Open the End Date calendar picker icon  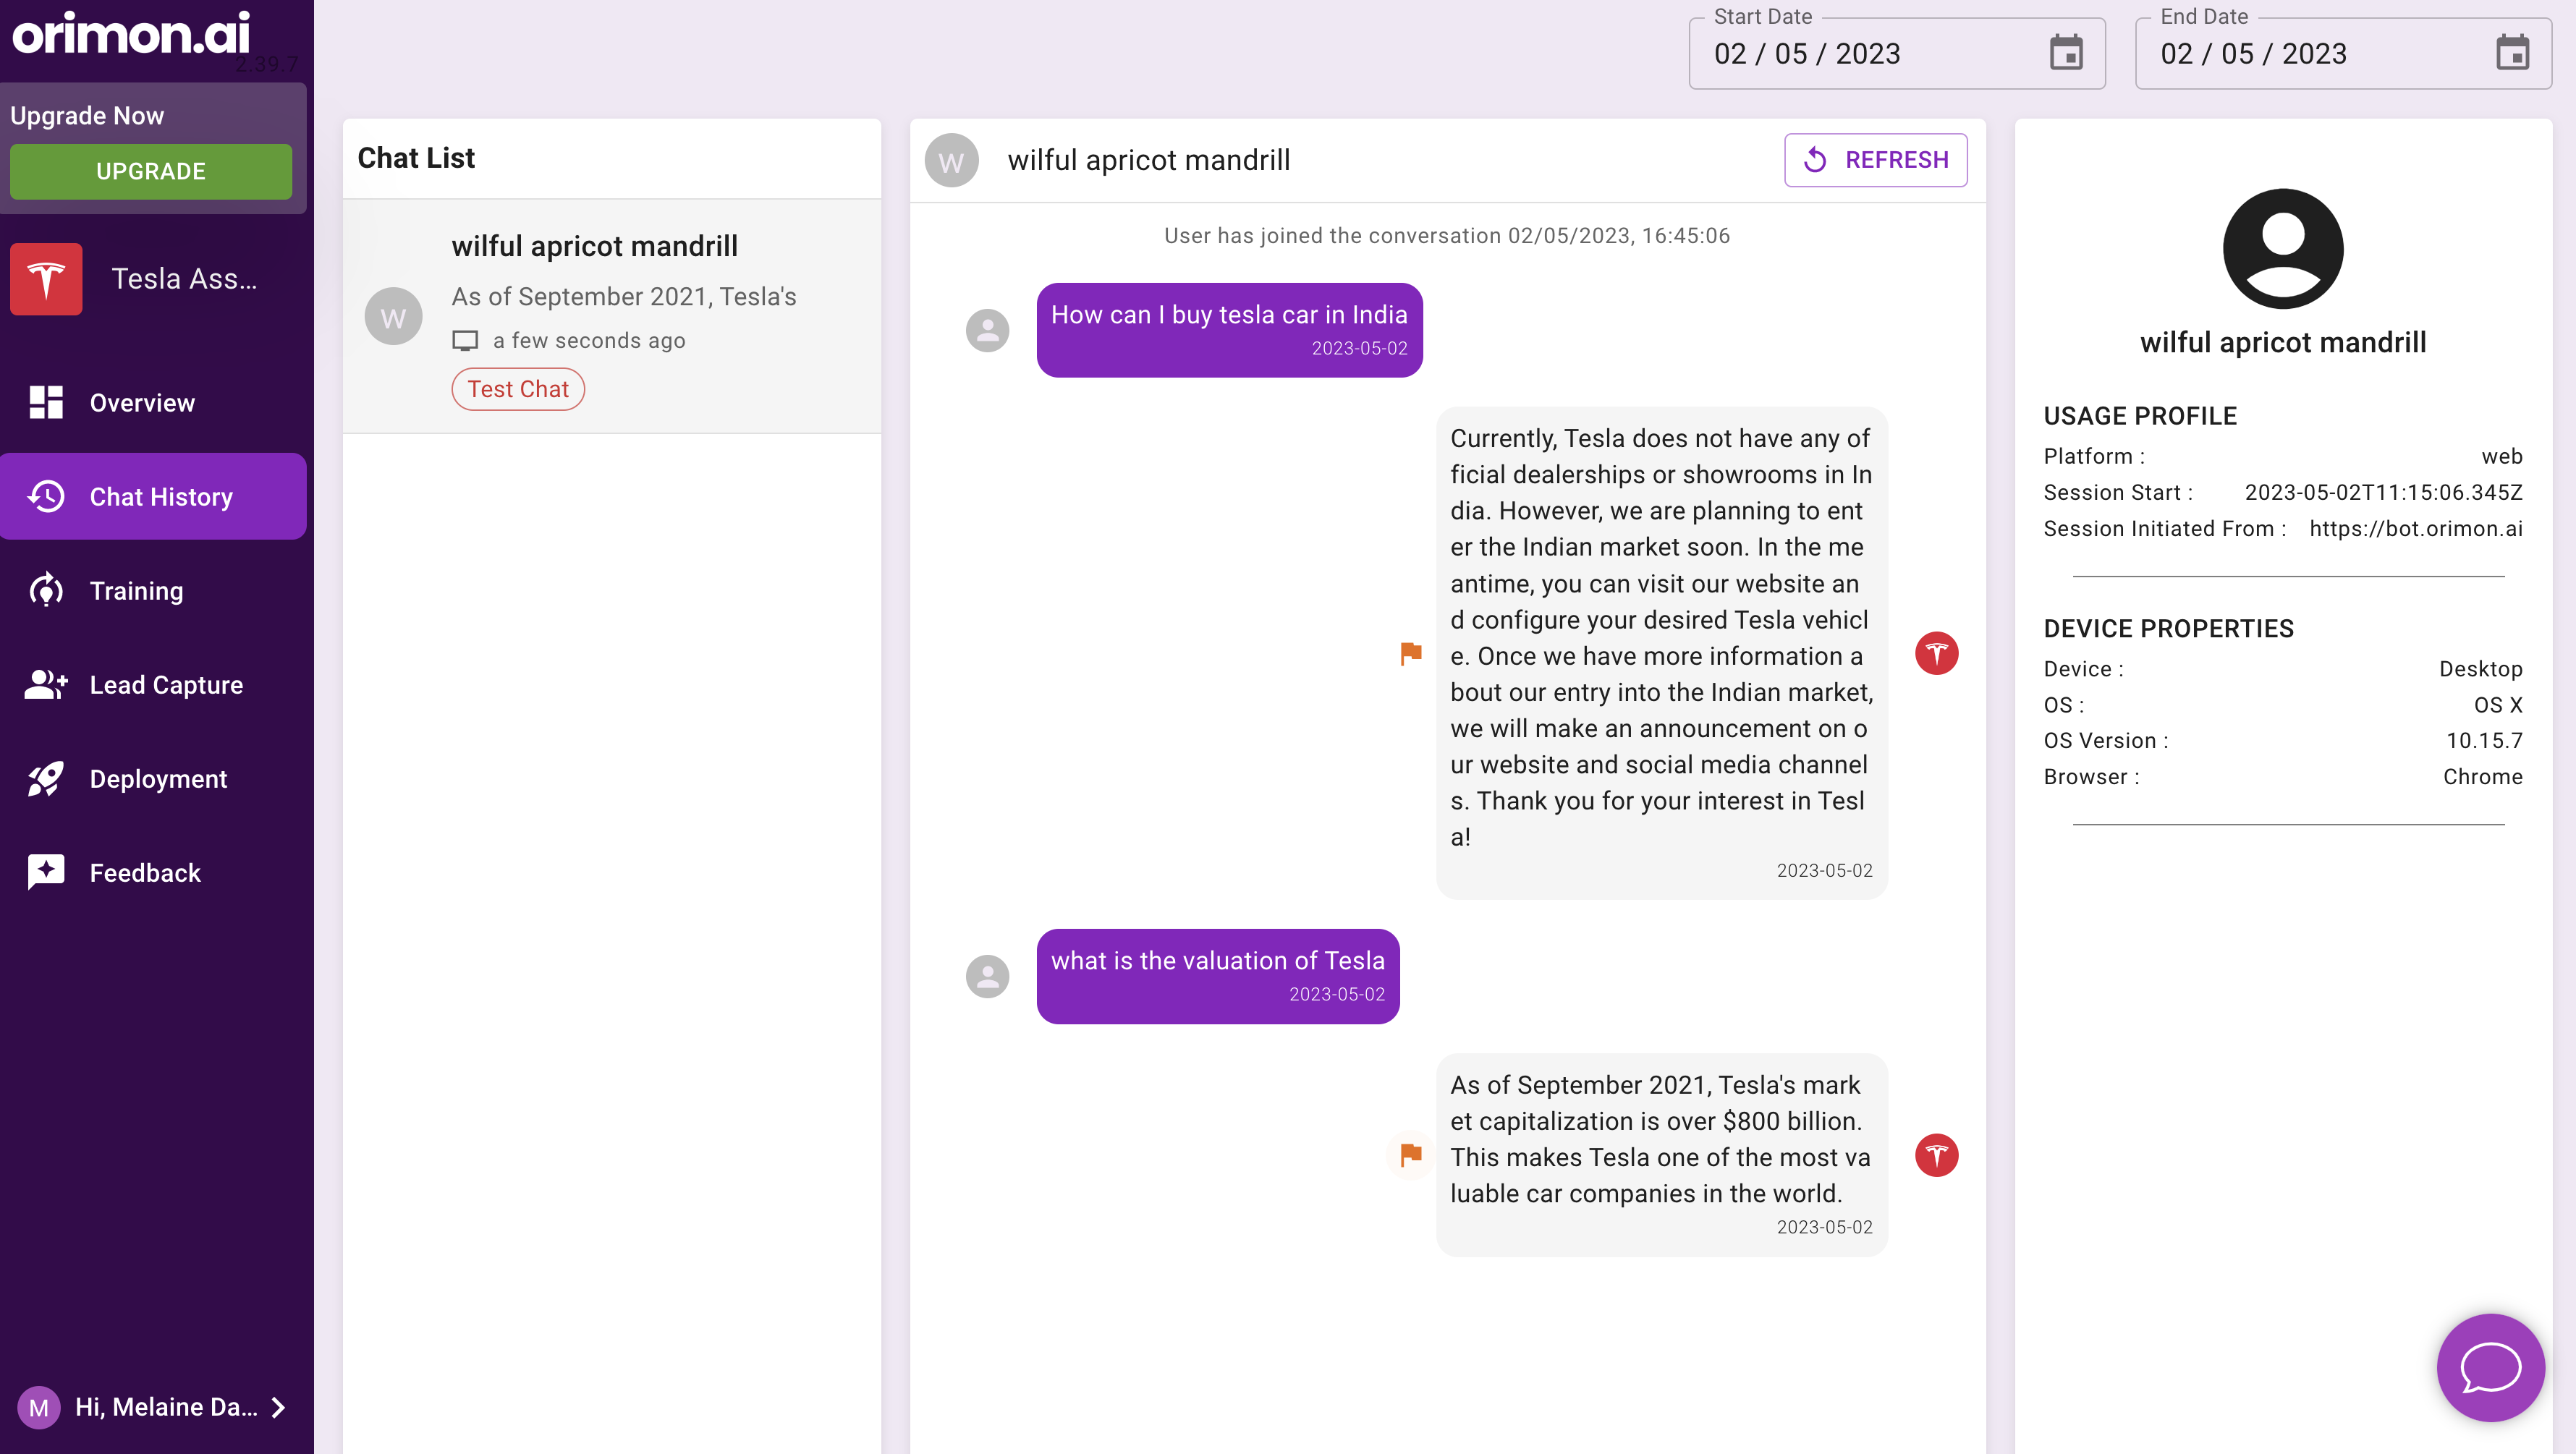(x=2511, y=54)
